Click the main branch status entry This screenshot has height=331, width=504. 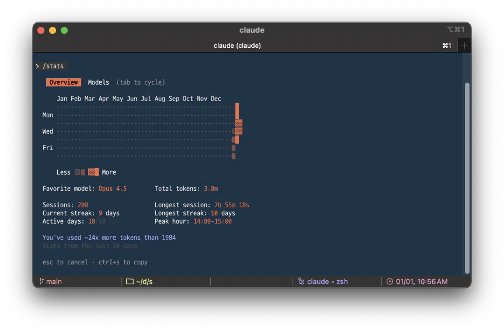point(54,281)
